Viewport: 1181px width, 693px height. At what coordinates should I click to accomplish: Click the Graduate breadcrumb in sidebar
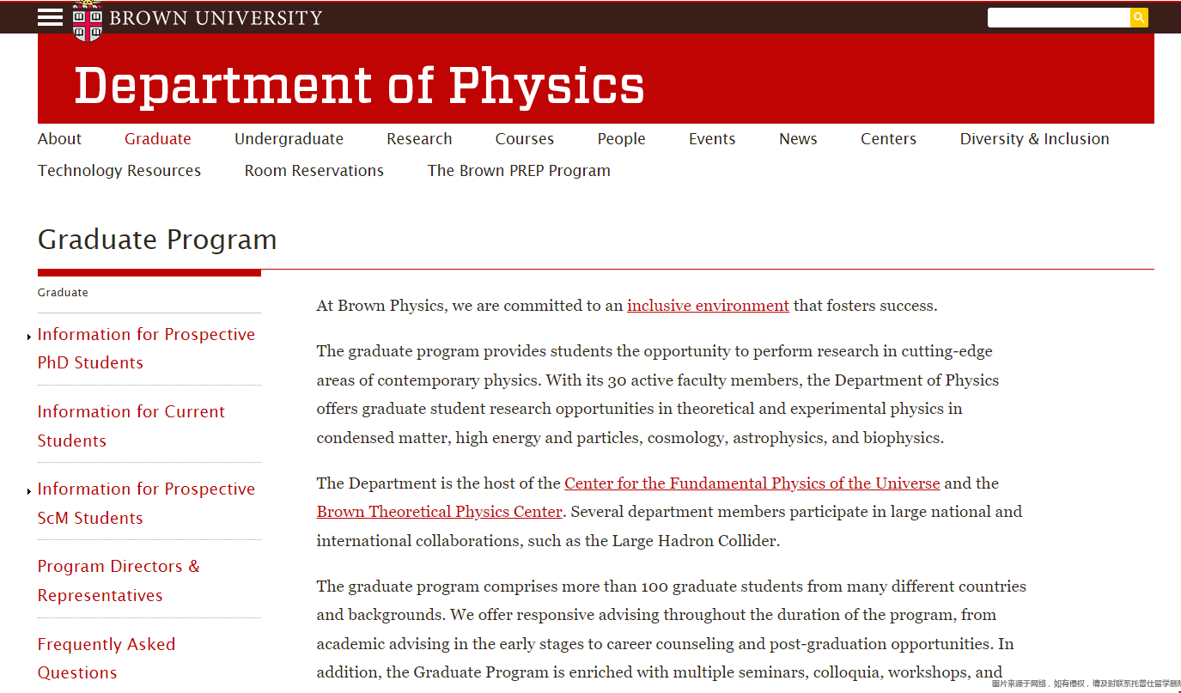pyautogui.click(x=63, y=293)
